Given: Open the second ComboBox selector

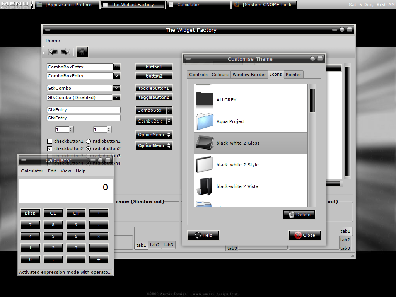Looking at the screenshot, I should tap(154, 121).
